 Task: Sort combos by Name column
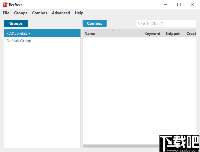click(113, 34)
